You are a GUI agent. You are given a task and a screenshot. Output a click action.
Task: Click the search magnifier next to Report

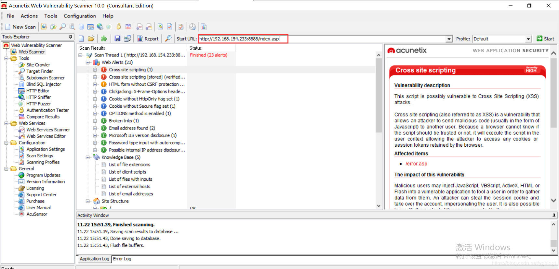tap(168, 39)
